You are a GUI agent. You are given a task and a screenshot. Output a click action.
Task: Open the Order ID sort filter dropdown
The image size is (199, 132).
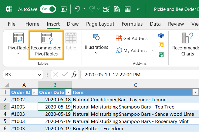(35, 92)
